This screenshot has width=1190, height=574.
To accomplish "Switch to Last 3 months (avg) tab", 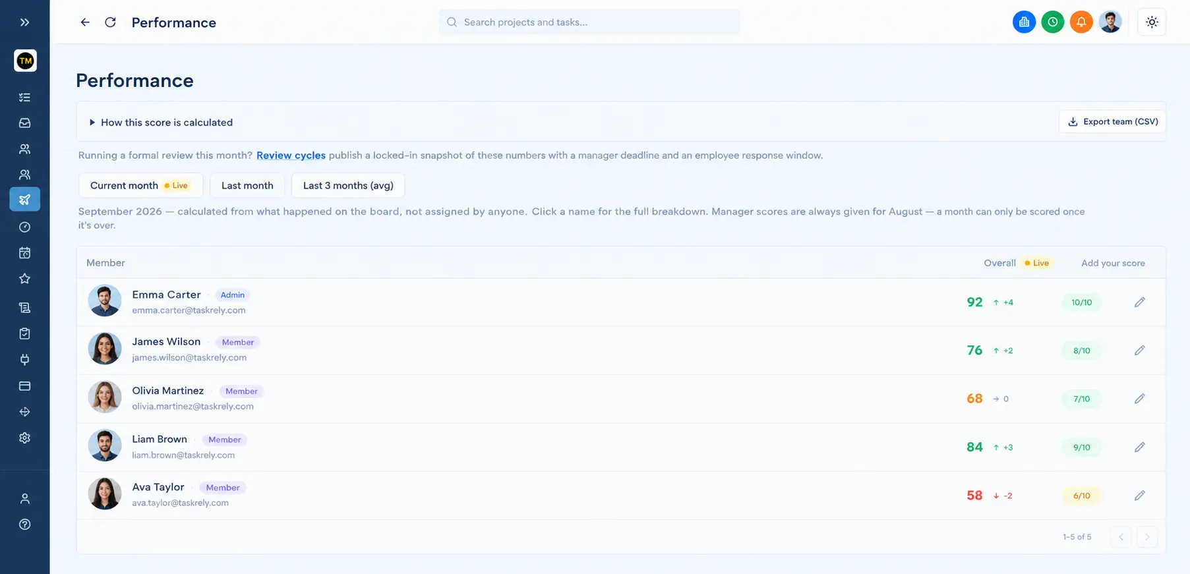I will pyautogui.click(x=348, y=185).
